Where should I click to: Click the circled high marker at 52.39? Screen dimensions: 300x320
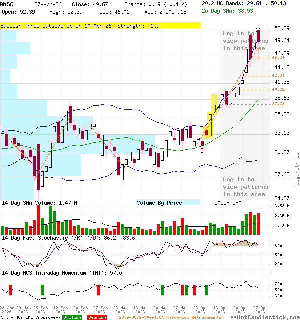tap(258, 30)
